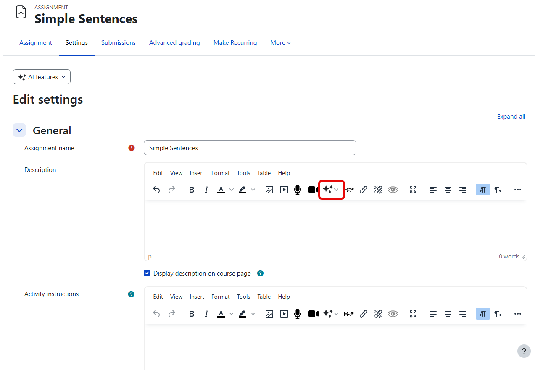Viewport: 535px width, 370px height.
Task: Collapse the General section chevron
Action: coord(19,130)
